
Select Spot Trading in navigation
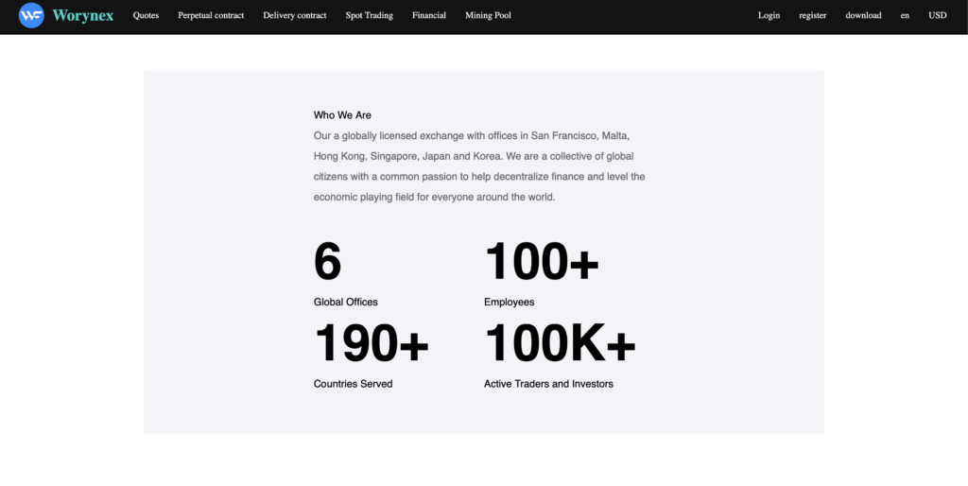pyautogui.click(x=370, y=15)
